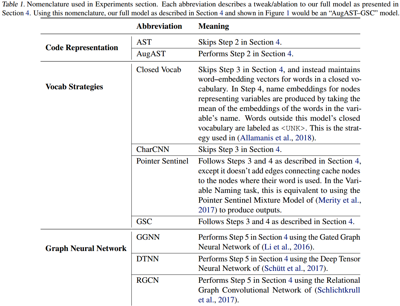
Task: Open the Section 4 link in the AugAST row
Action: [289, 54]
